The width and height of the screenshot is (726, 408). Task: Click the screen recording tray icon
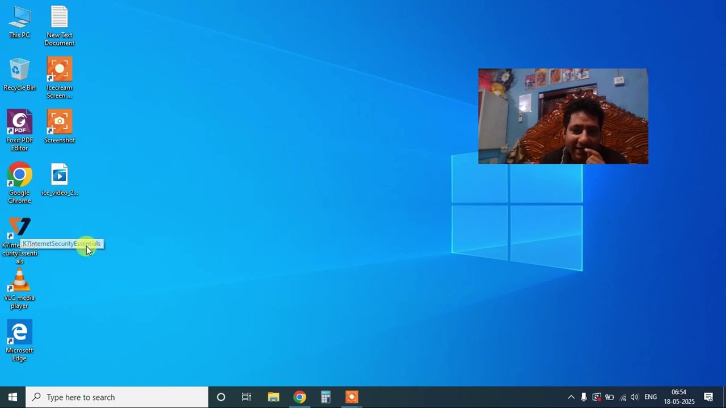click(x=597, y=397)
